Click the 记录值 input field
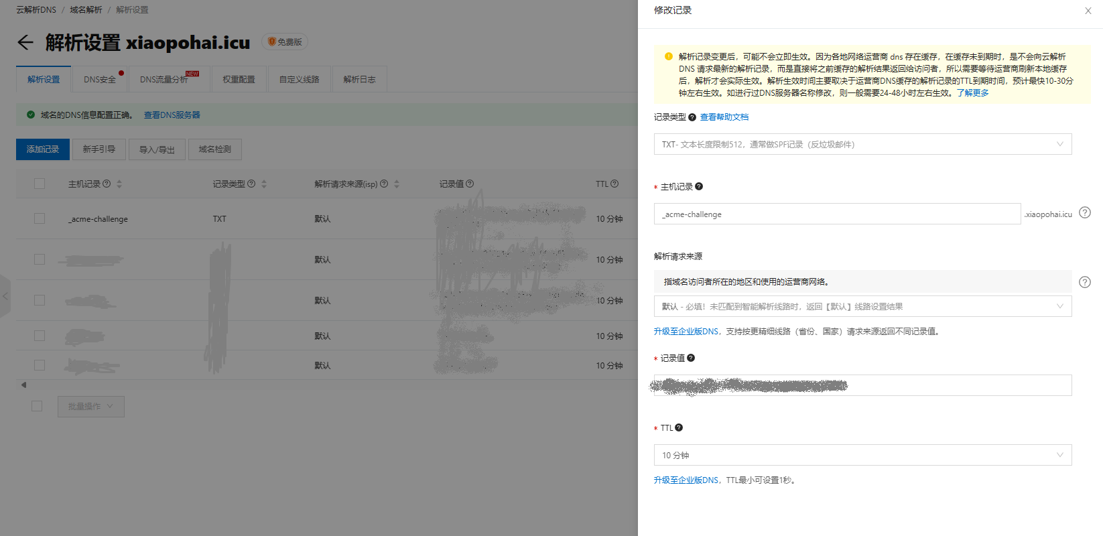The width and height of the screenshot is (1103, 536). (862, 385)
